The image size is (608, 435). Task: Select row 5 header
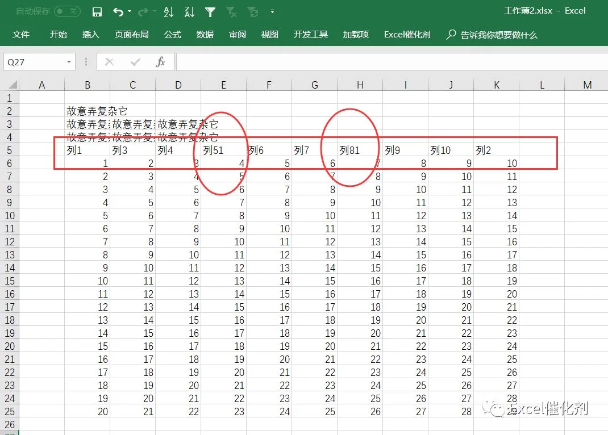tap(9, 150)
